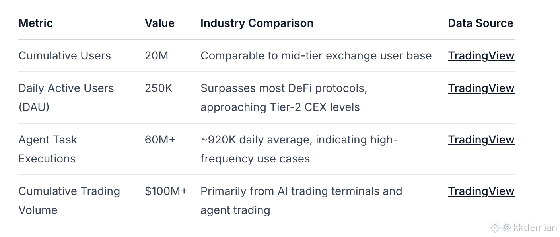Click the Cumulative Users metric cell
The width and height of the screenshot is (560, 237).
(64, 55)
